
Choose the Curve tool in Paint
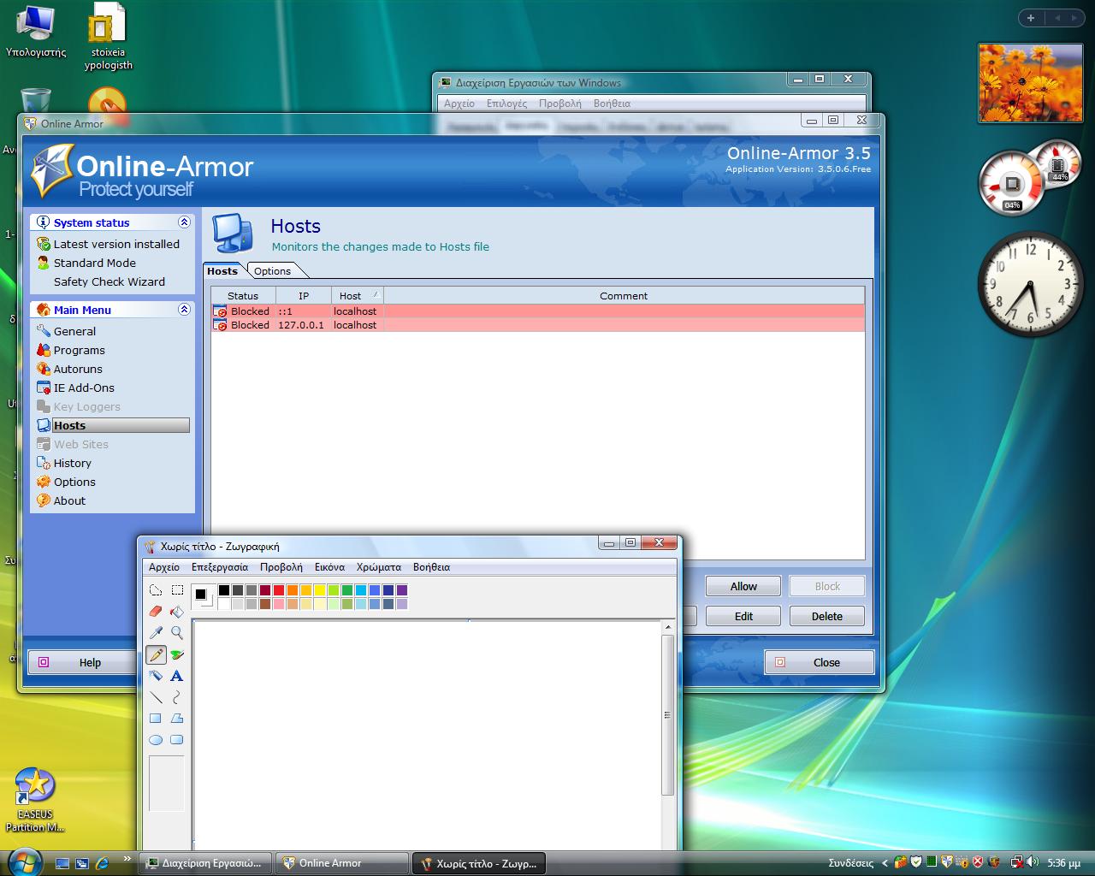tap(177, 697)
